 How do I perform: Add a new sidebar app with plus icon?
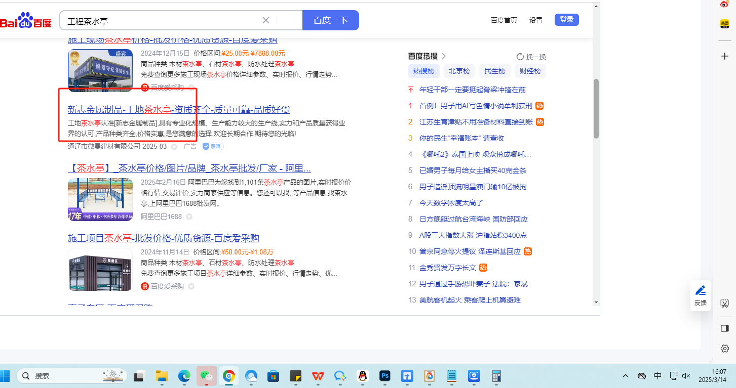pyautogui.click(x=724, y=56)
